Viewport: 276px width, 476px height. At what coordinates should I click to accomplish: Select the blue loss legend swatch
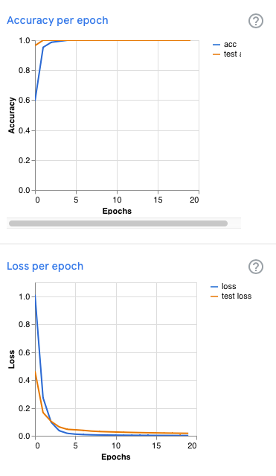214,287
